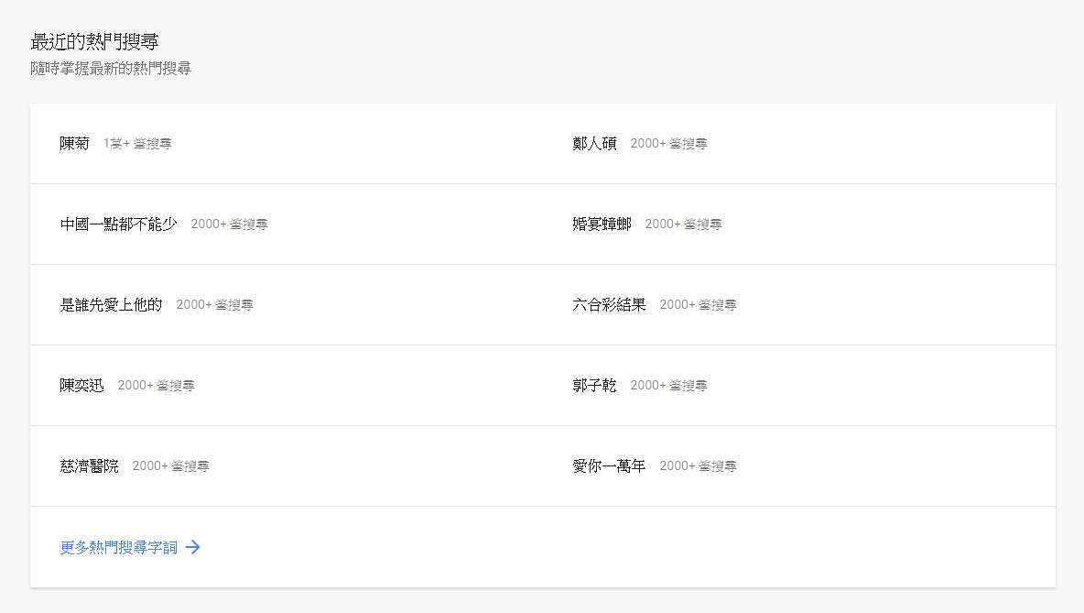Select trending search 是誰先愛上他的

[111, 305]
